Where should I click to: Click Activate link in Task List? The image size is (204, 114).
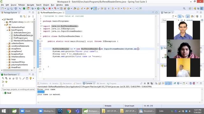(190, 20)
